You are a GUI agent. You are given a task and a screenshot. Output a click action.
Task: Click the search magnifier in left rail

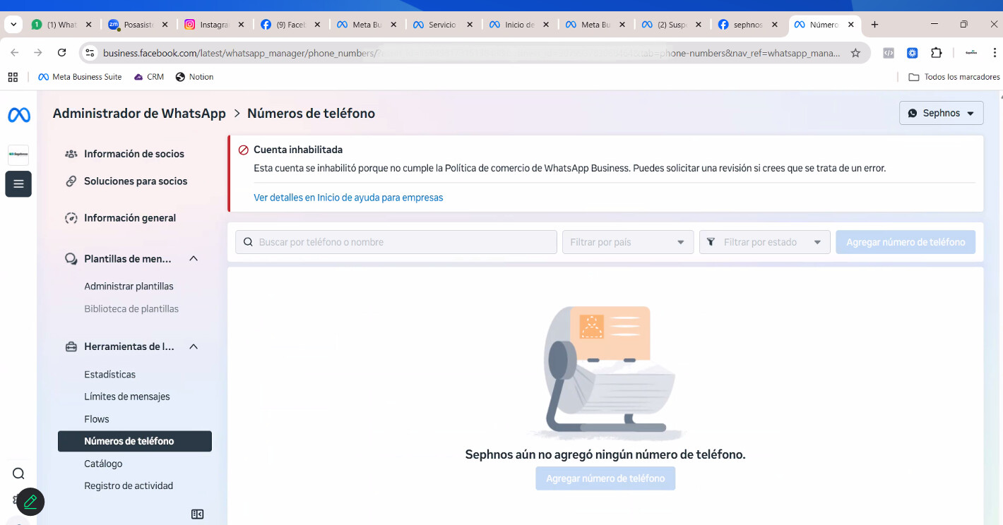click(19, 473)
